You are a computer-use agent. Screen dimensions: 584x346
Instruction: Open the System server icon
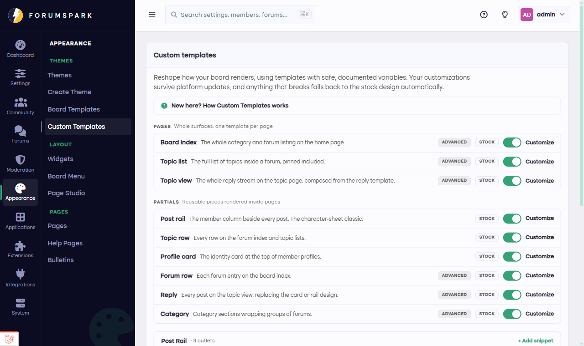click(x=20, y=303)
